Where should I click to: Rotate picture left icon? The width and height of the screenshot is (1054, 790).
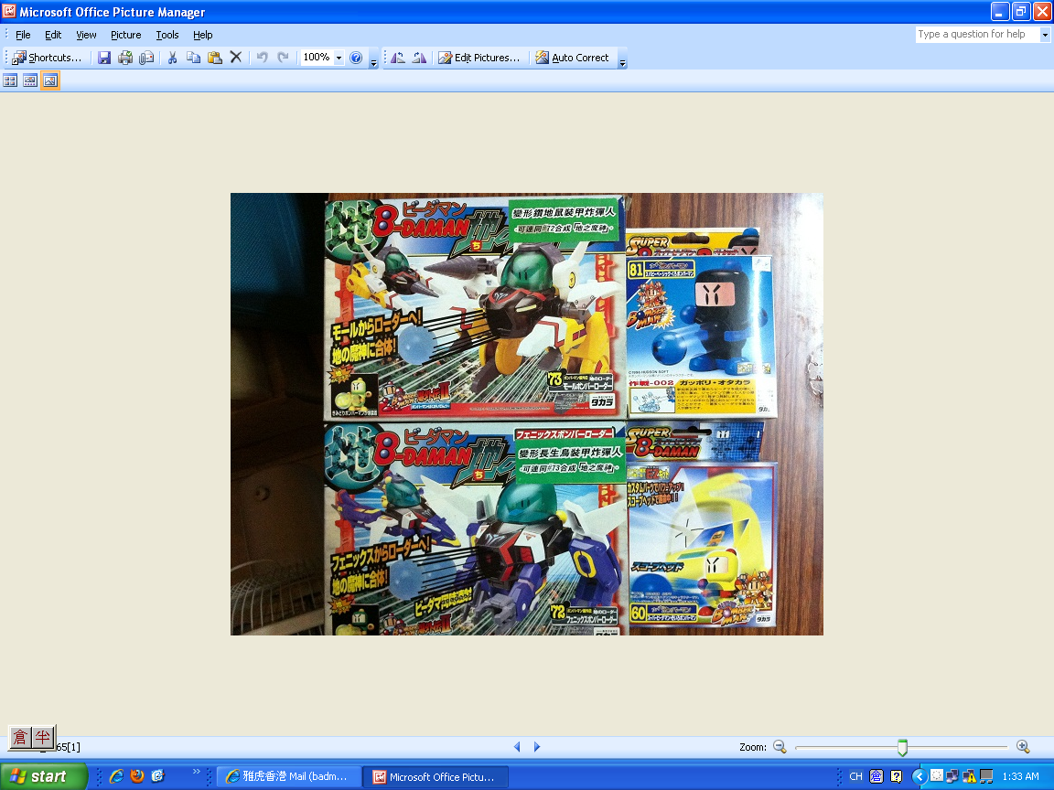click(x=398, y=58)
